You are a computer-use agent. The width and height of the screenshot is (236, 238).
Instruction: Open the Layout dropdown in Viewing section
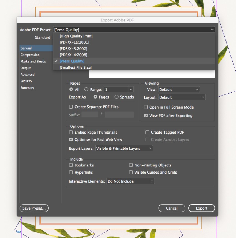click(182, 97)
